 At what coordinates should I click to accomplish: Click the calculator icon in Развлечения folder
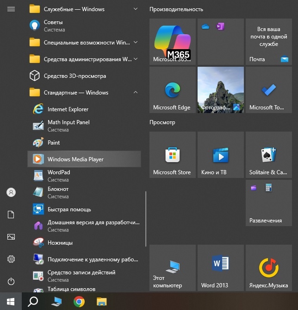268,188
